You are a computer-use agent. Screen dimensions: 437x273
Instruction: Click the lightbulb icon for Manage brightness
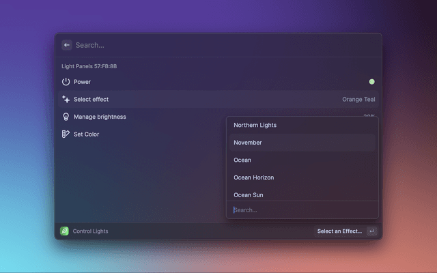coord(66,117)
